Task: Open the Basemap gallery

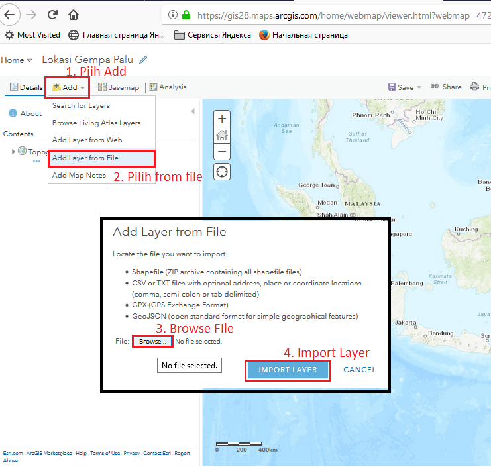Action: (x=119, y=87)
